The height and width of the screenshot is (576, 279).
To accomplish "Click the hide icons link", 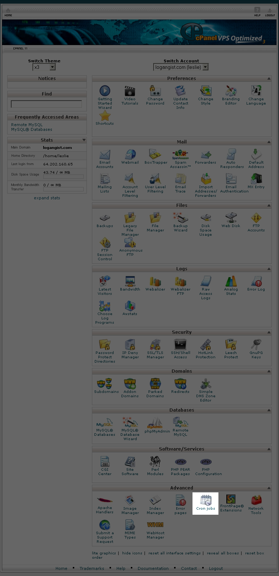I will [132, 553].
